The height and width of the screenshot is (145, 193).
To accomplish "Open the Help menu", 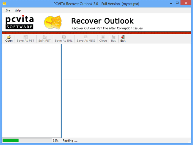I will point(18,10).
